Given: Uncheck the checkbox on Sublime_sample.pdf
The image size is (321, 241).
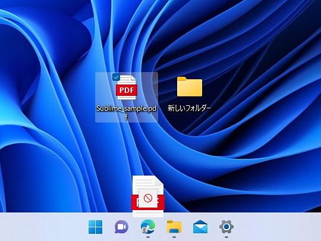Looking at the screenshot, I should pyautogui.click(x=116, y=77).
